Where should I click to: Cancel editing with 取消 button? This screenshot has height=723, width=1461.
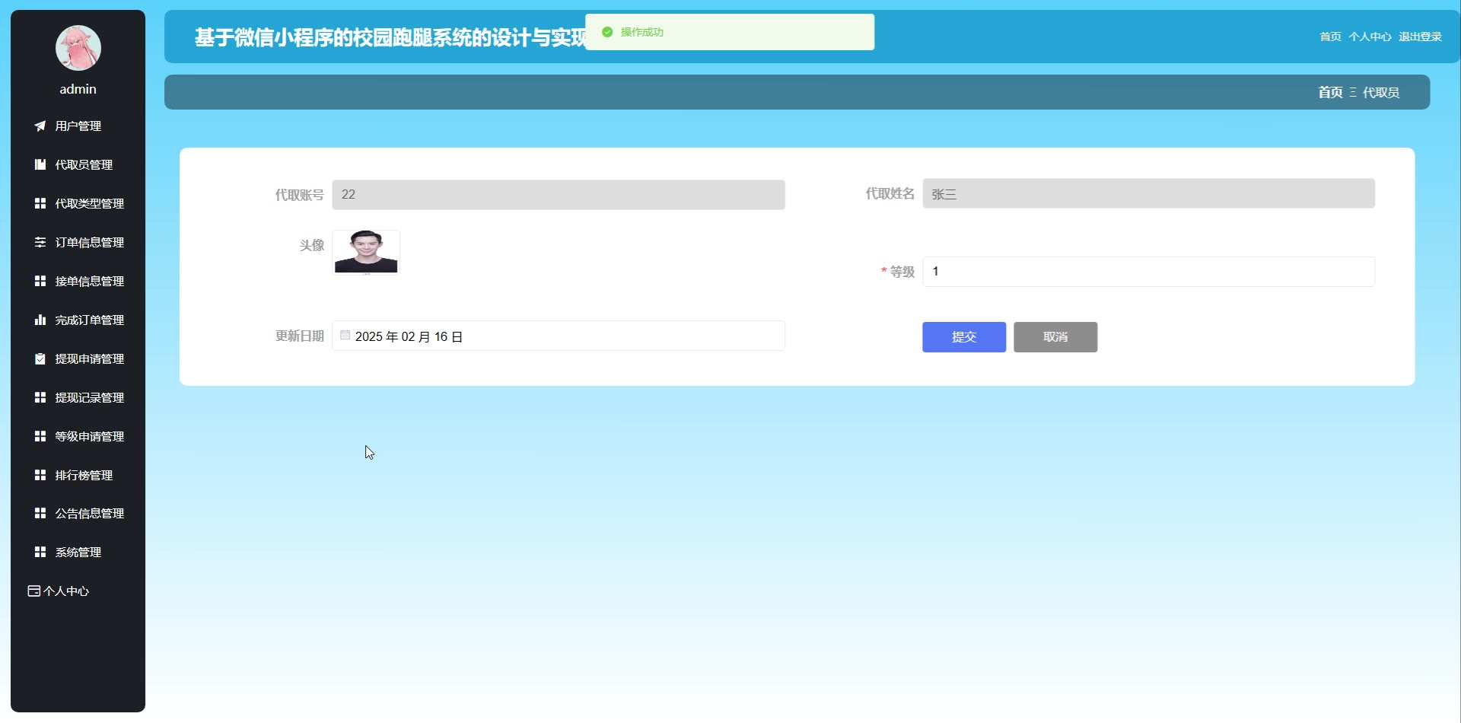tap(1055, 337)
